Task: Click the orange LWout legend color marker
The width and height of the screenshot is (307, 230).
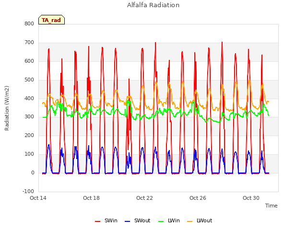Action: click(x=190, y=221)
